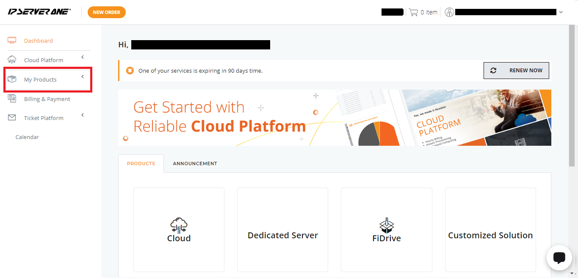Open the Calendar link in sidebar
The image size is (578, 278).
coord(27,137)
